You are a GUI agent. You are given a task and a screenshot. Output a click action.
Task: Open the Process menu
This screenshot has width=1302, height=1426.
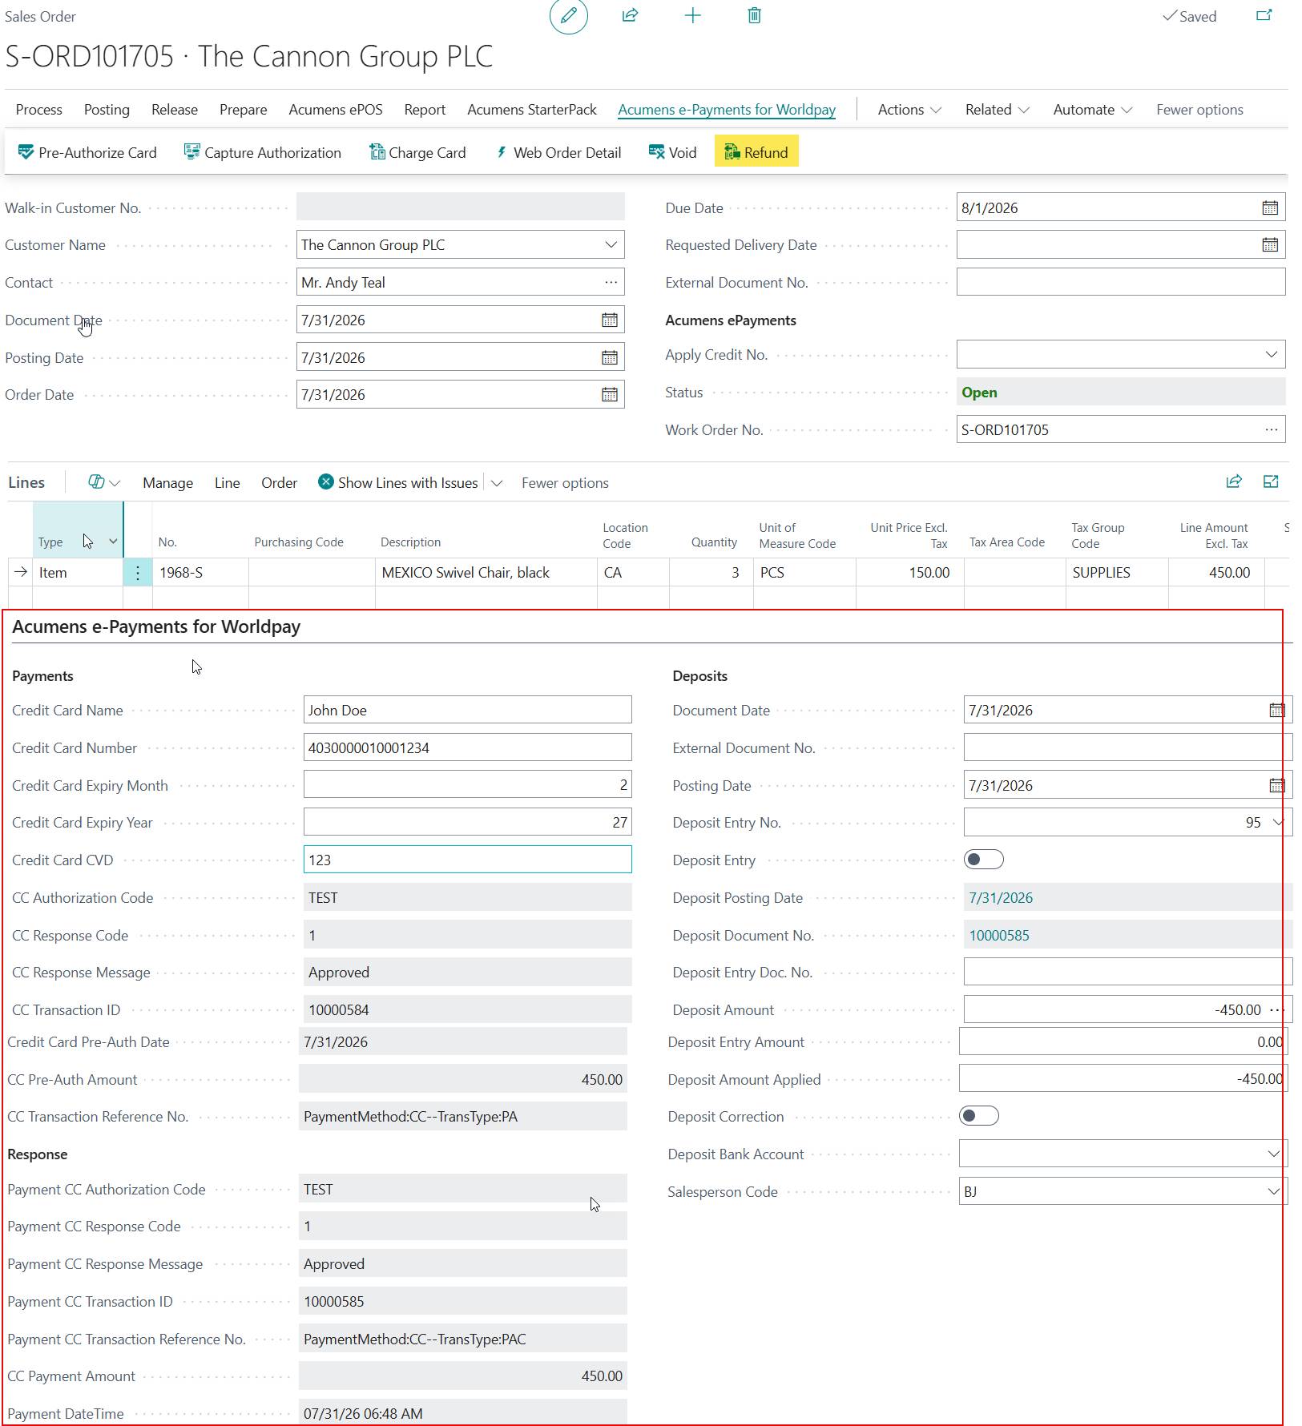38,110
